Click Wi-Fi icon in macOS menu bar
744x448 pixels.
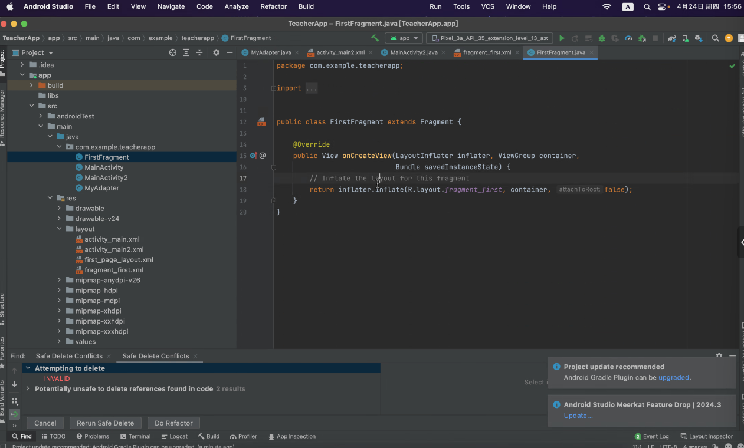[607, 6]
